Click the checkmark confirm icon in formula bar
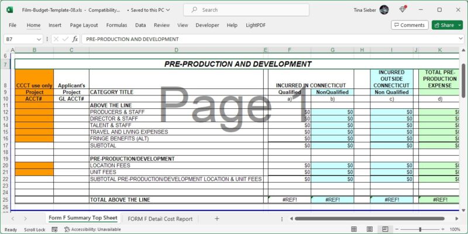The width and height of the screenshot is (468, 234). [x=66, y=39]
